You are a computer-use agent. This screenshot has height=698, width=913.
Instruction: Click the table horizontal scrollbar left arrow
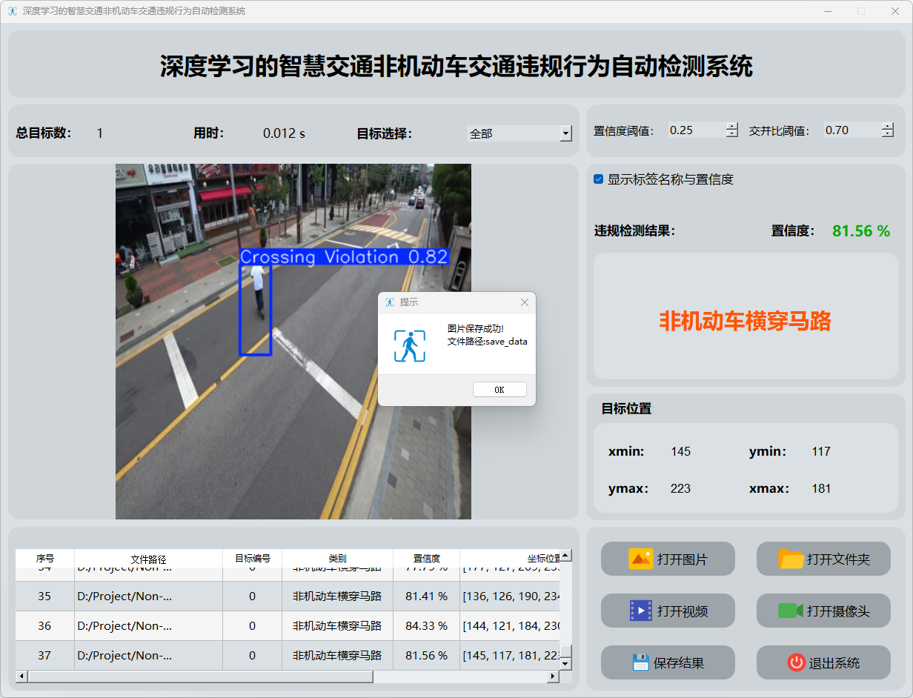tap(21, 677)
